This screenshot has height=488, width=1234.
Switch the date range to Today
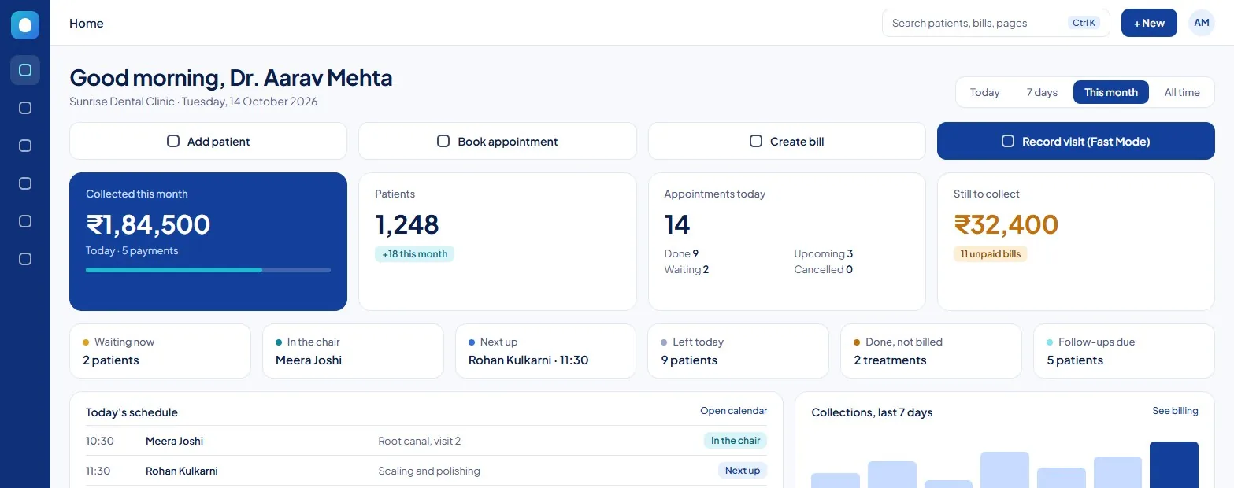(x=984, y=92)
